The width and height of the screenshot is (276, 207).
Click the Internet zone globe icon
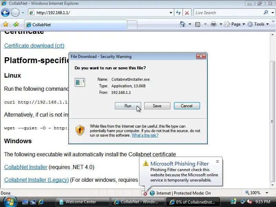pyautogui.click(x=152, y=193)
